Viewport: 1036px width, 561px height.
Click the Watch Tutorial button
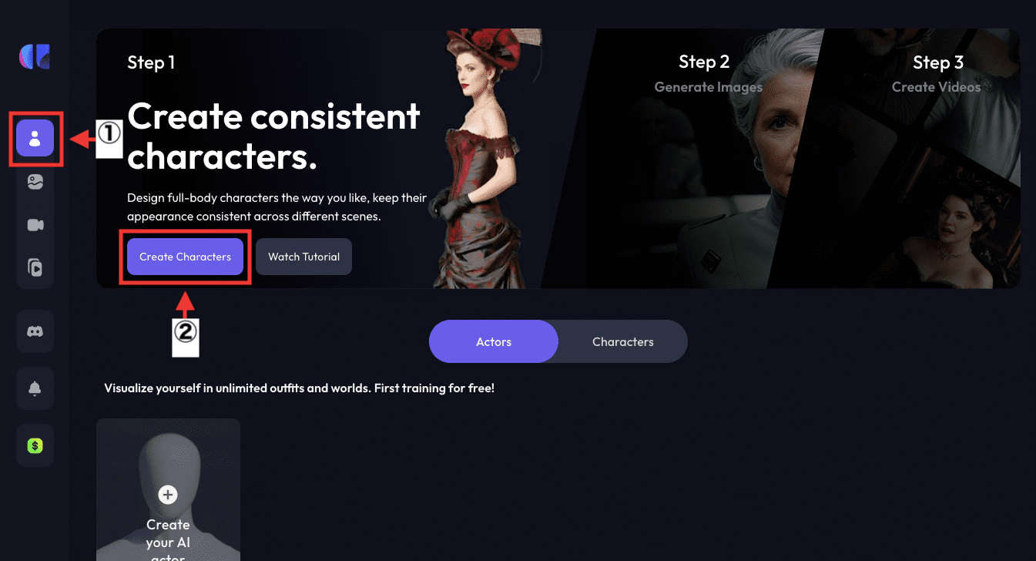coord(303,257)
